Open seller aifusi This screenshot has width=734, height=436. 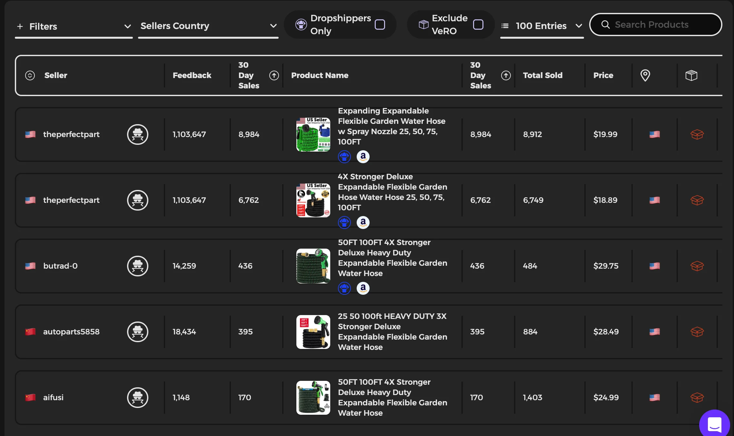(x=53, y=398)
